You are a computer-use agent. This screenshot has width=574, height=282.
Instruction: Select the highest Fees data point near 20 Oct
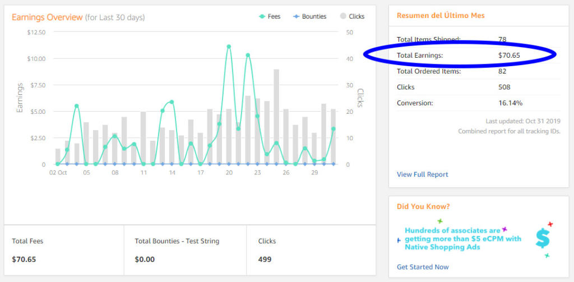click(x=229, y=47)
